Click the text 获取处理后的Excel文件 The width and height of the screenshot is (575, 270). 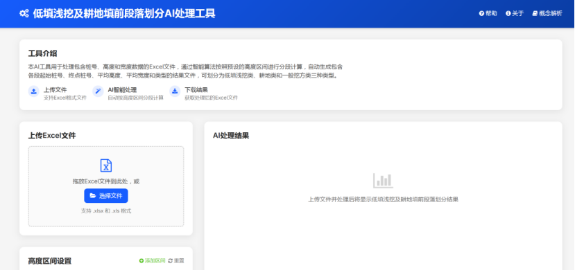212,98
